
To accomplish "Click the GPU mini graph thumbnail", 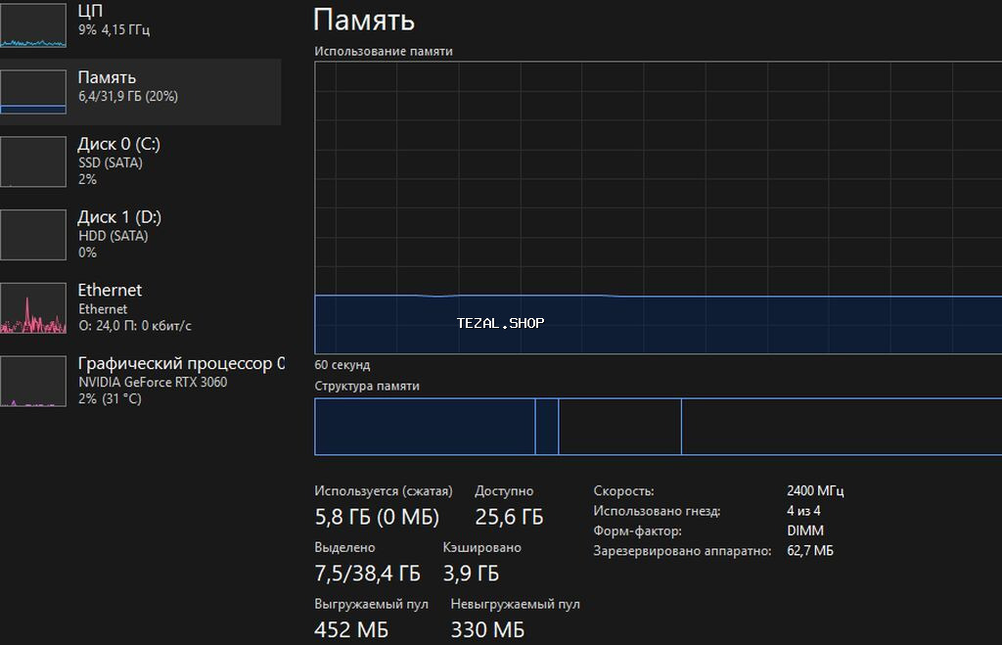I will point(33,382).
